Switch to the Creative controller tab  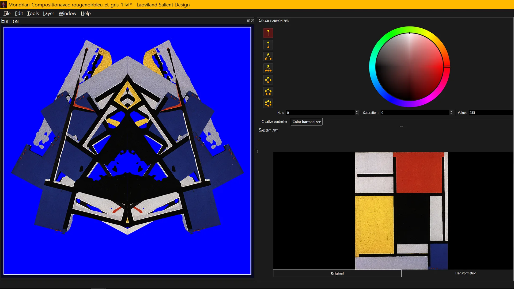pos(274,122)
